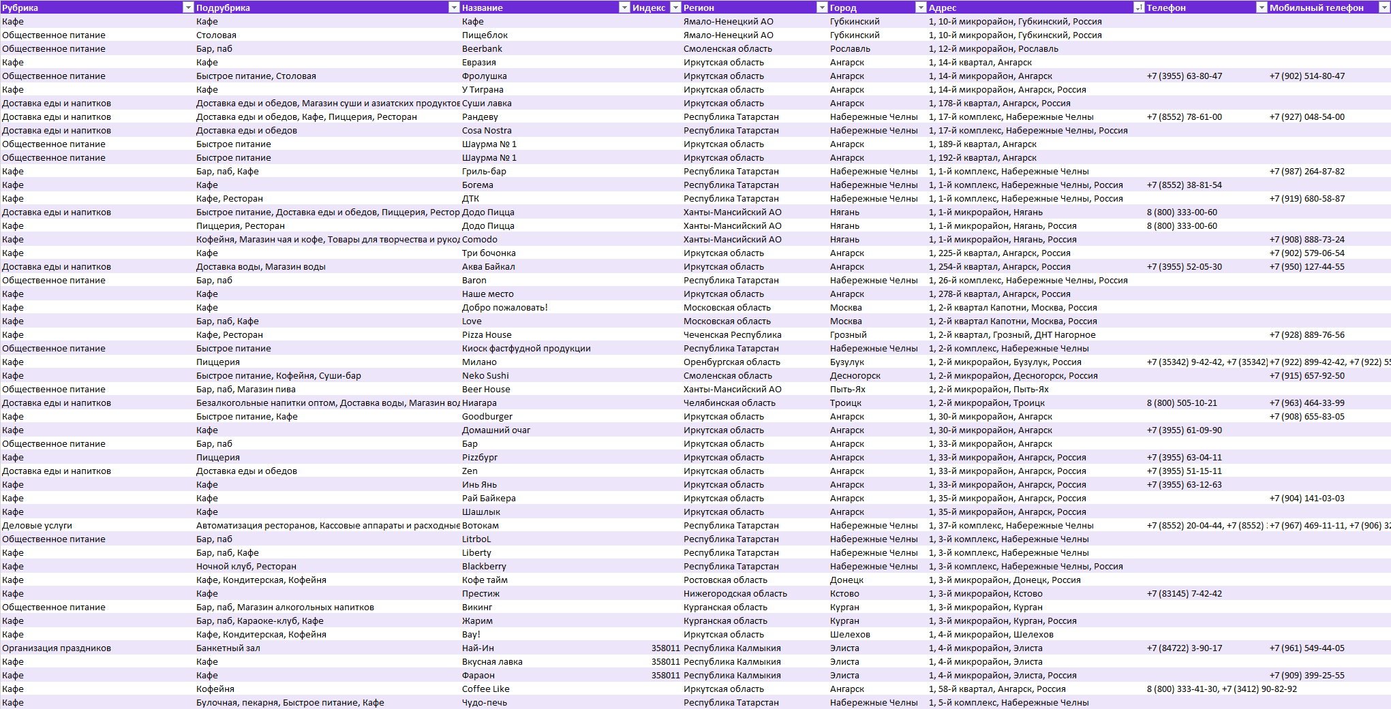
Task: Select the cell with name Викинг
Action: (x=545, y=607)
